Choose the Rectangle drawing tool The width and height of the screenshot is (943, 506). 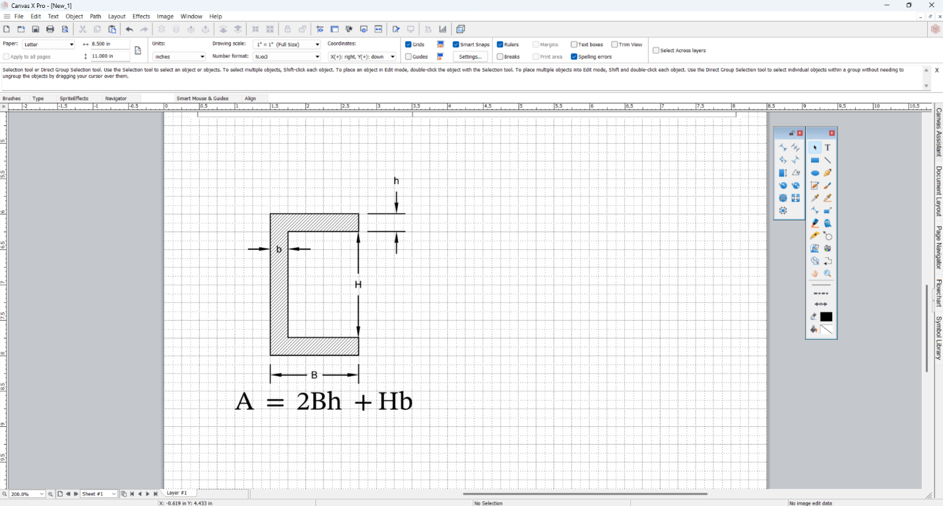tap(815, 160)
